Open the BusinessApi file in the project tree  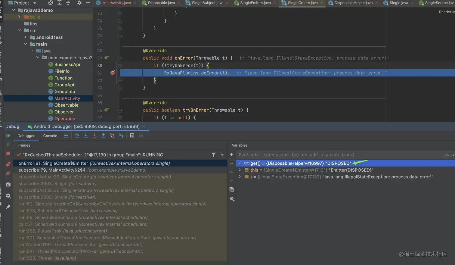[x=67, y=64]
